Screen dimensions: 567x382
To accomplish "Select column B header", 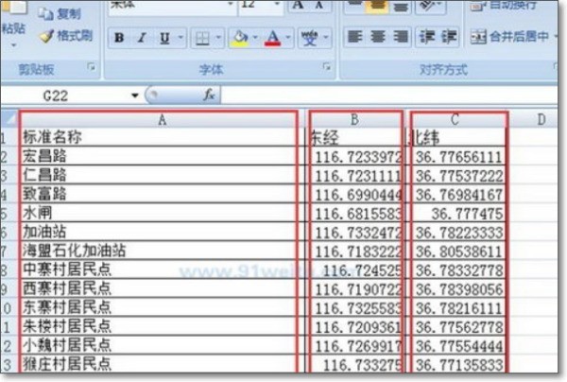I will tap(355, 118).
